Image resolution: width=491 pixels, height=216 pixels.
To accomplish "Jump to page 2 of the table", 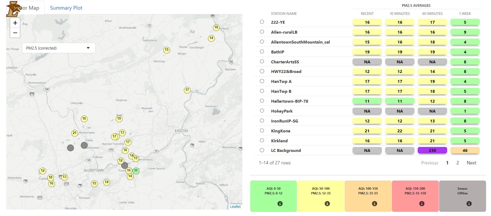I will [457, 163].
